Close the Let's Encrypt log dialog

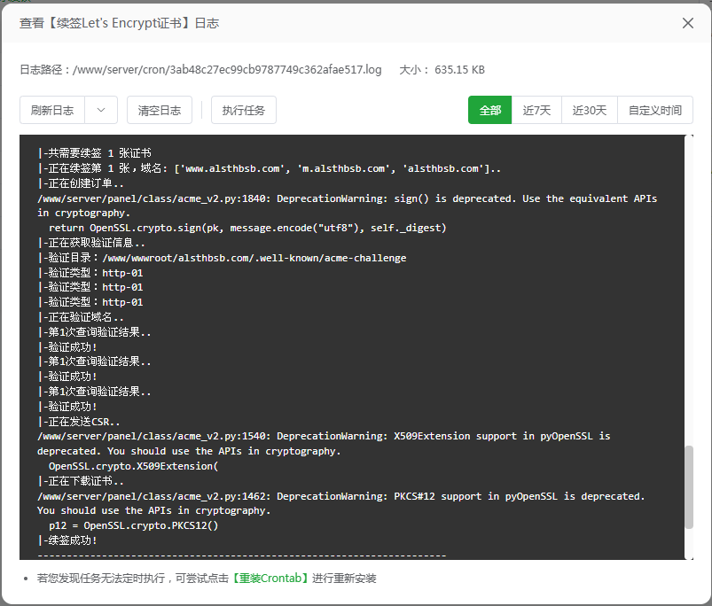point(687,23)
